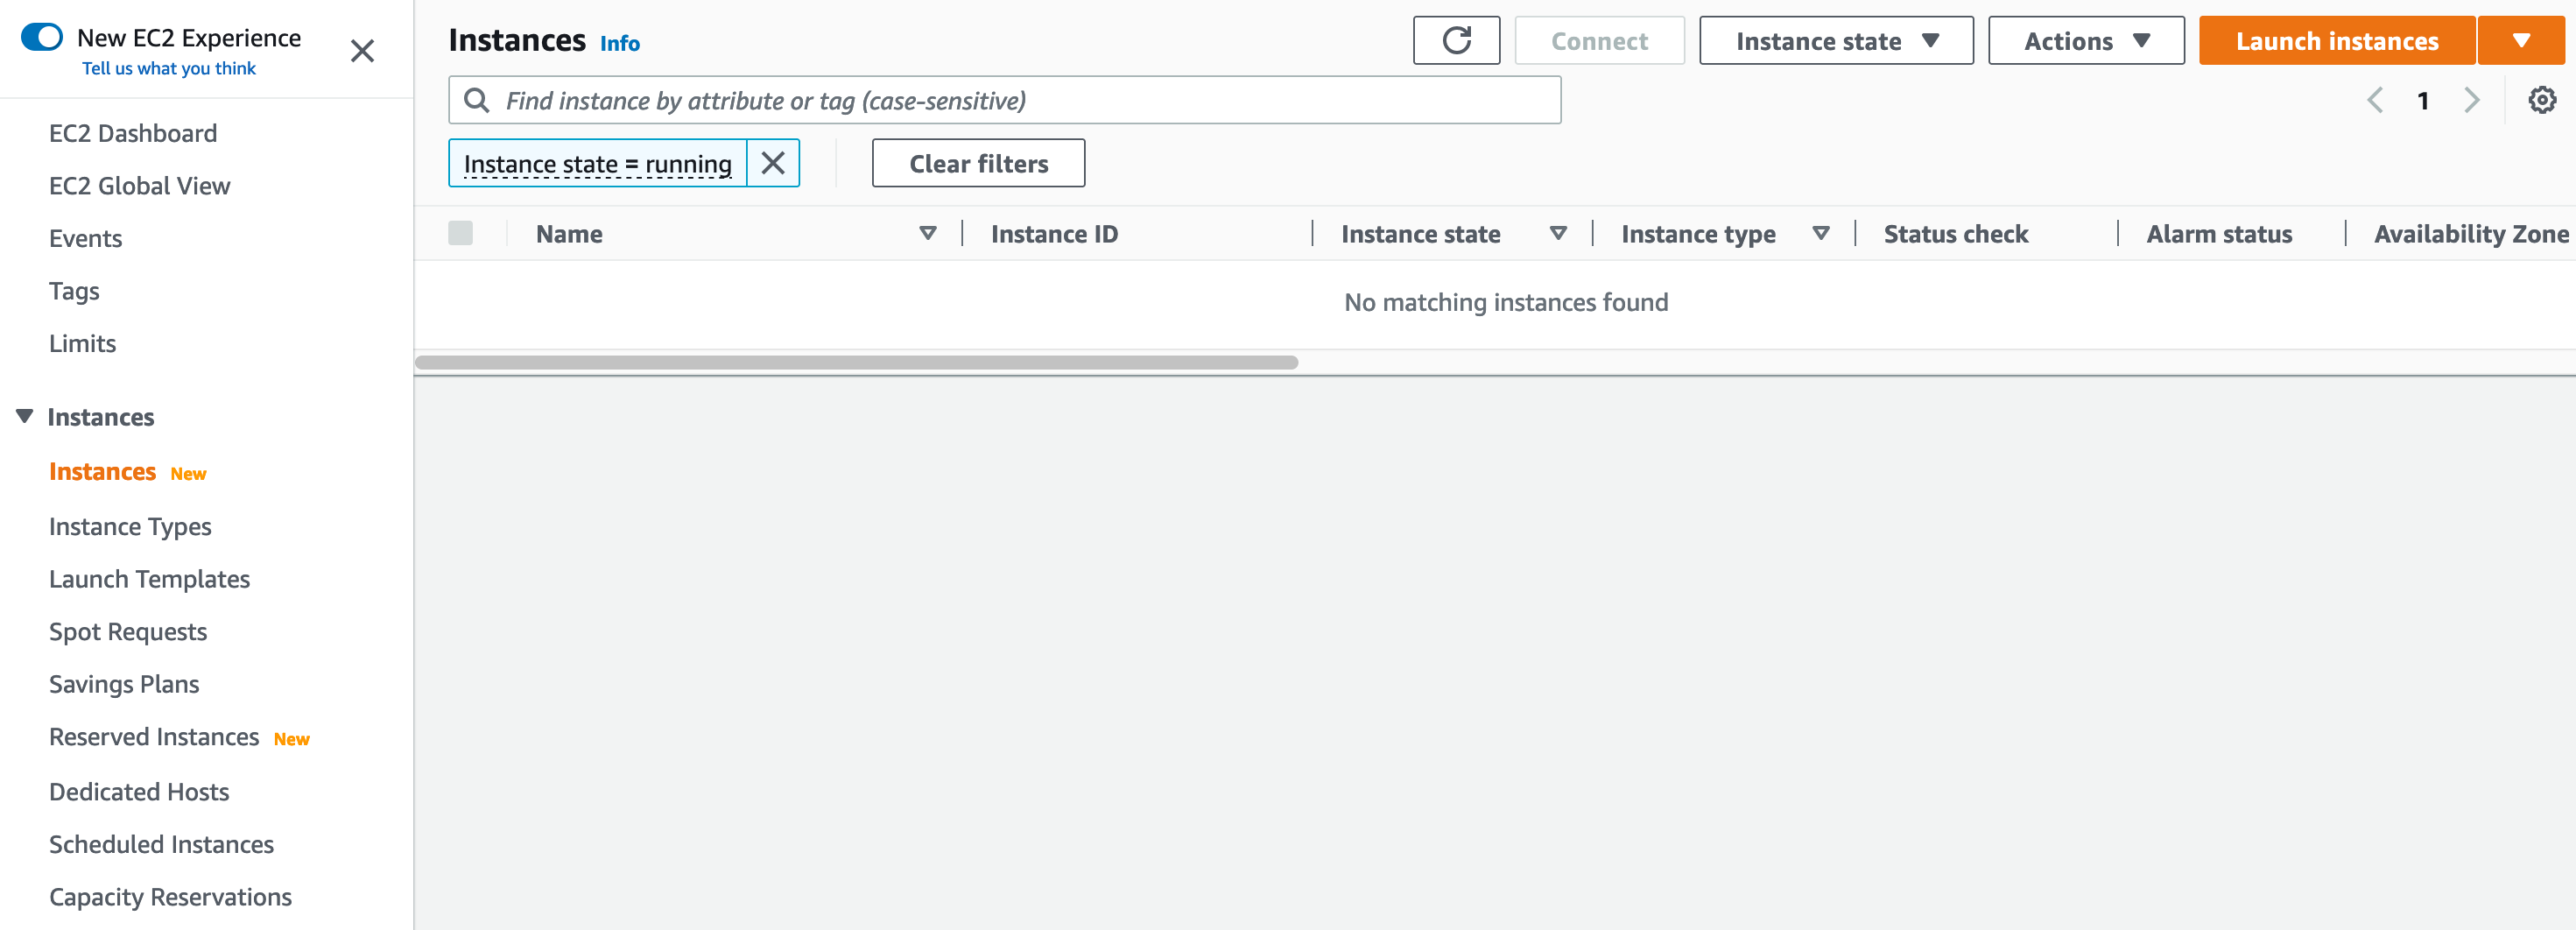Open Savings Plans
Viewport: 2576px width, 930px height.
[124, 684]
